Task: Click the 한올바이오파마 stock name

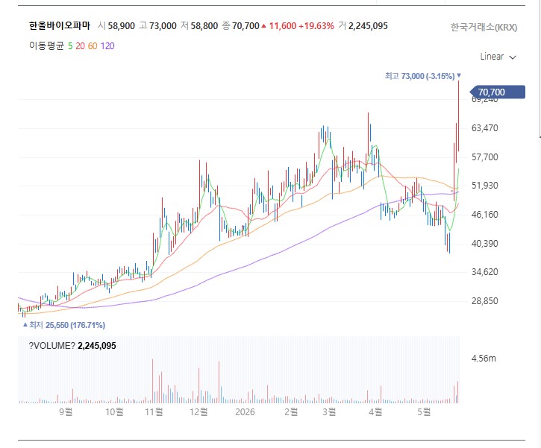Action: pos(60,26)
